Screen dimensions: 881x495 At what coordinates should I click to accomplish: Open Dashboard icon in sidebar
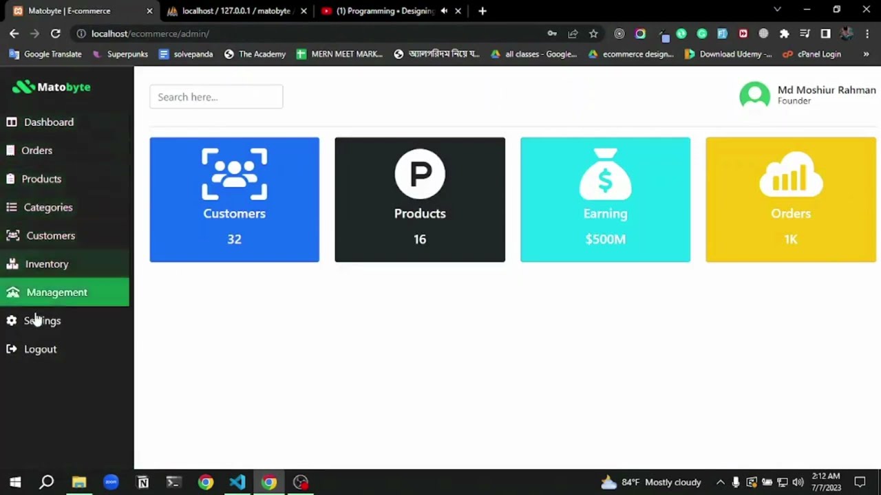12,122
